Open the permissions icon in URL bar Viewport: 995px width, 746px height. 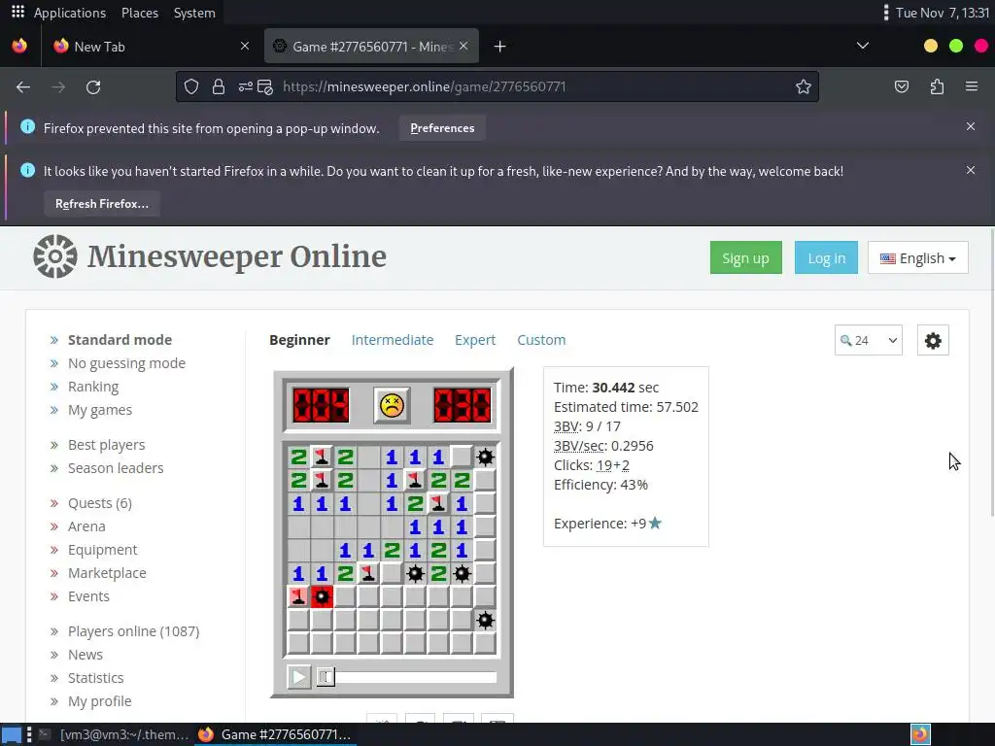point(246,86)
